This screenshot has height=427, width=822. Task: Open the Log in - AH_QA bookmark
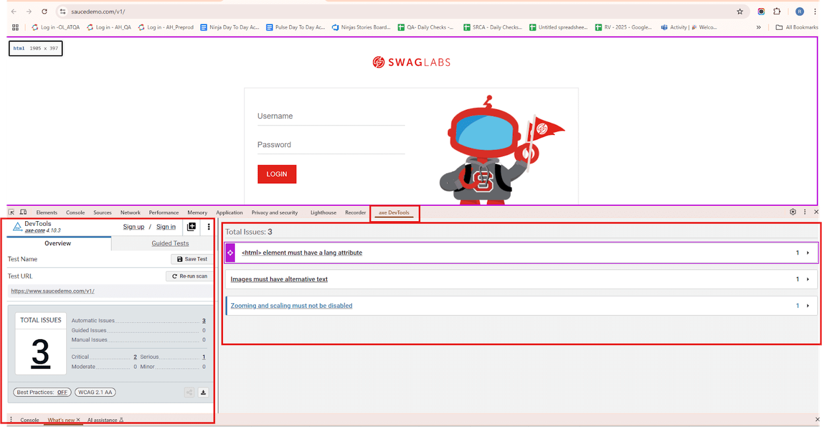point(109,27)
